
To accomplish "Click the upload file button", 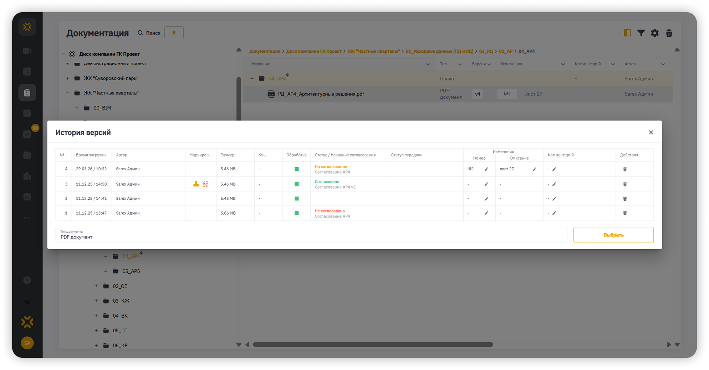I will 174,33.
